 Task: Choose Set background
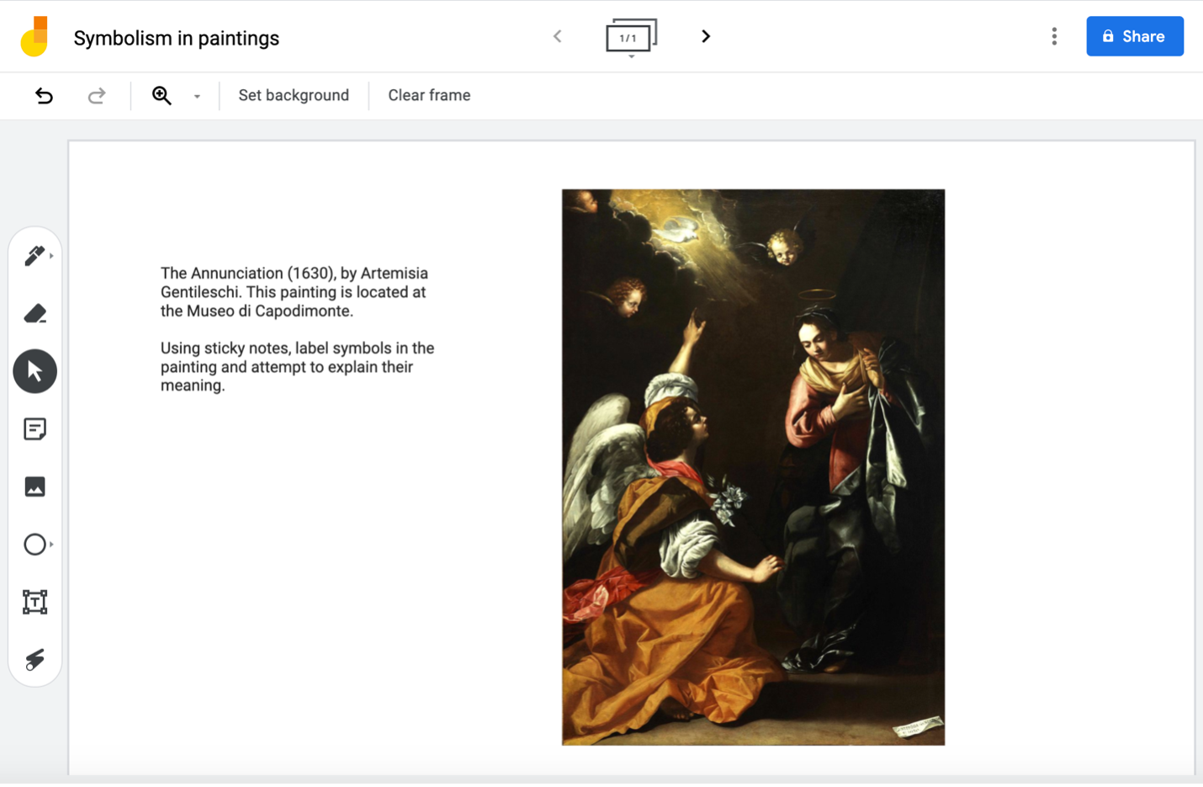(294, 95)
